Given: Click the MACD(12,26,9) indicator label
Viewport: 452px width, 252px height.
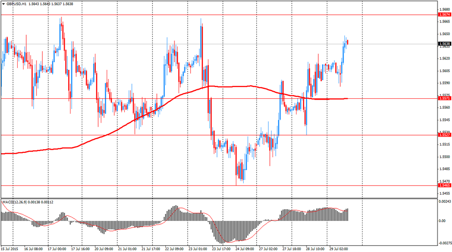Looking at the screenshot, I should coord(14,201).
